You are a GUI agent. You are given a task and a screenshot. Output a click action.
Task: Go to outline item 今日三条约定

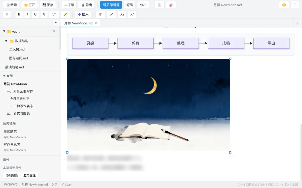point(20,99)
